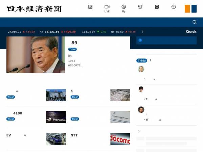Screen dimensions: 203x152
Task: Open the building crowd photo thumbnail
Action: click(56, 95)
